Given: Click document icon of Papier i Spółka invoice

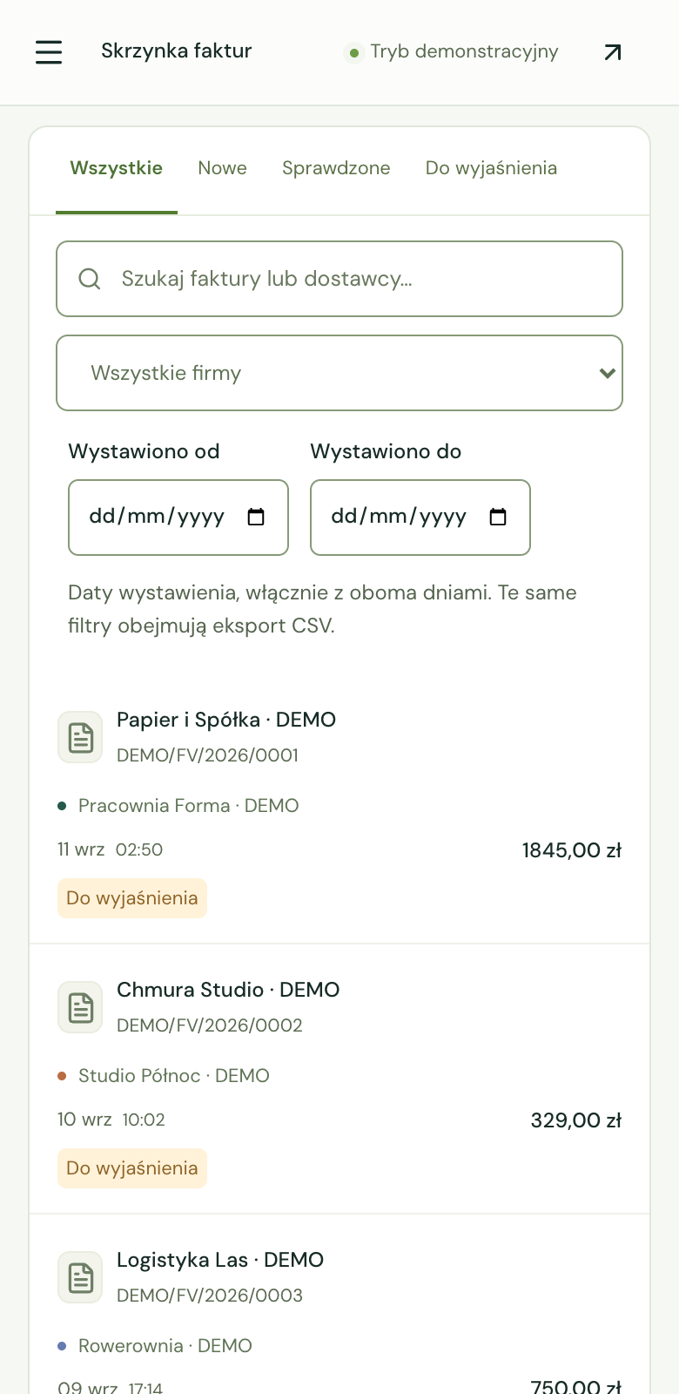Looking at the screenshot, I should [80, 737].
